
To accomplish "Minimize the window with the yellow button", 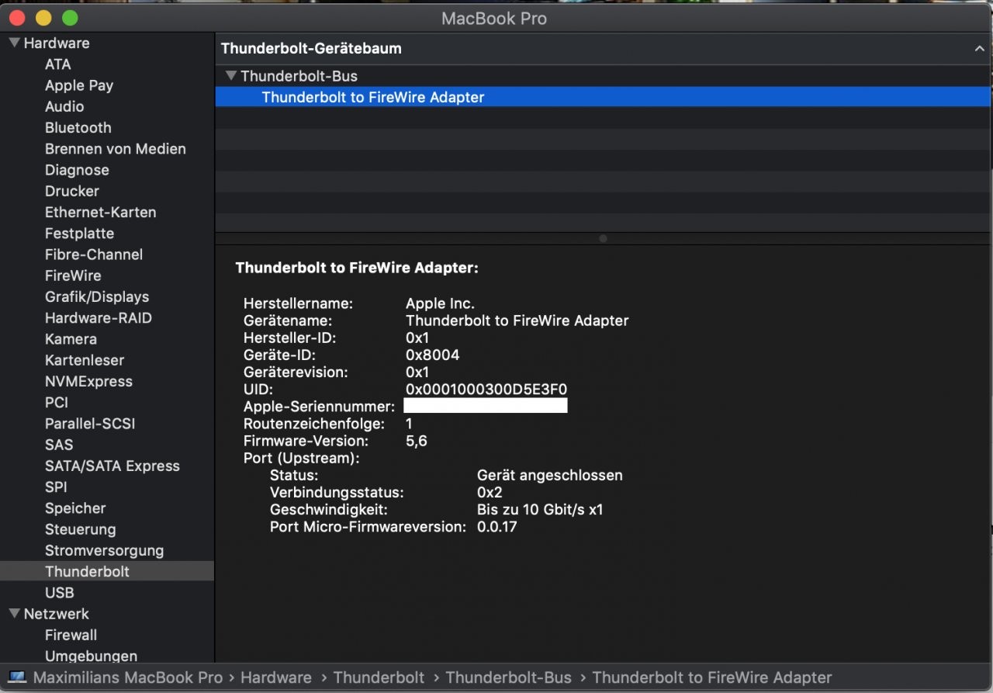I will click(43, 17).
